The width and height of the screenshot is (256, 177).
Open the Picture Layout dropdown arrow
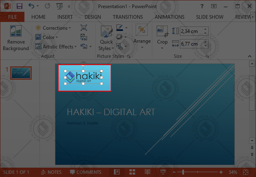point(125,47)
